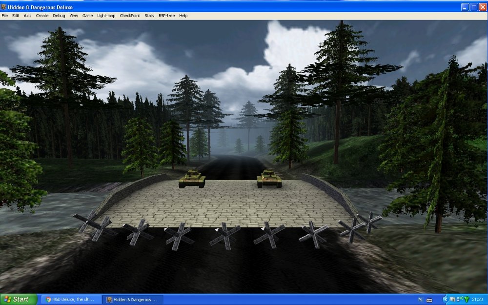The width and height of the screenshot is (488, 305).
Task: Open the Edit menu
Action: click(16, 16)
